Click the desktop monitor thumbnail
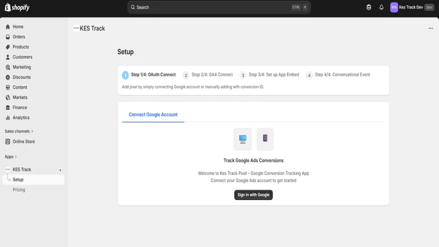The image size is (439, 247). [x=243, y=139]
